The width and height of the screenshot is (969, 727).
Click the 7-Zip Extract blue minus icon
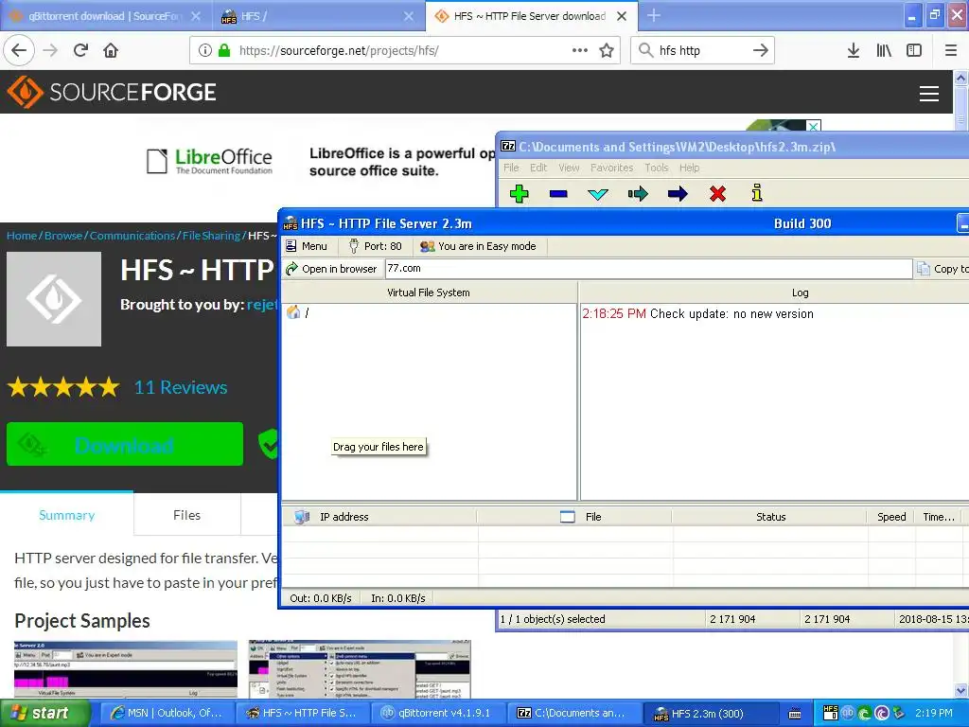coord(558,193)
